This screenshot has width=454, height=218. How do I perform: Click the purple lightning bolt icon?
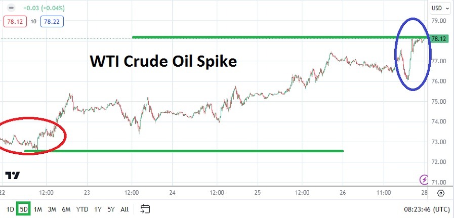[424, 180]
